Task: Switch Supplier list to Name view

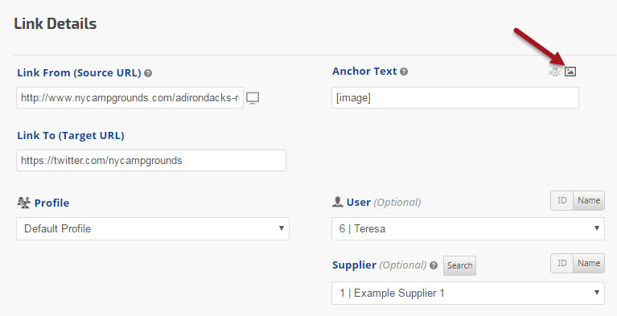Action: coord(589,263)
